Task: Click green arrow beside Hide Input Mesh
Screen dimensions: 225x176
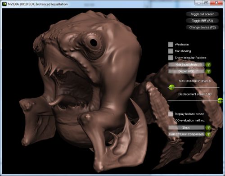Action: point(208,65)
